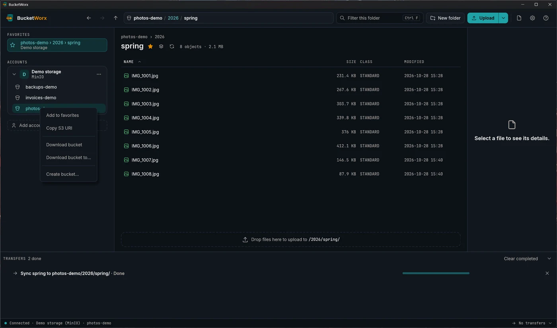Select Download bucket to... menu entry
This screenshot has height=328, width=557.
(68, 157)
